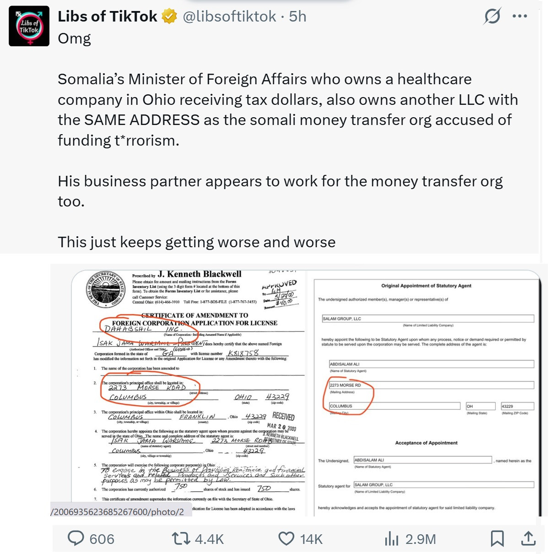This screenshot has height=554, width=551.
Task: Click the 2.9M views count
Action: [x=420, y=539]
